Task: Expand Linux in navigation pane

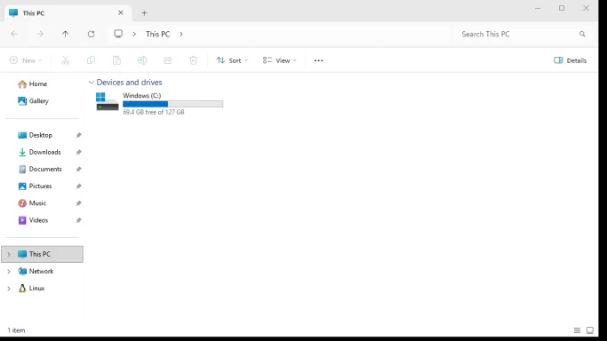Action: (x=9, y=289)
